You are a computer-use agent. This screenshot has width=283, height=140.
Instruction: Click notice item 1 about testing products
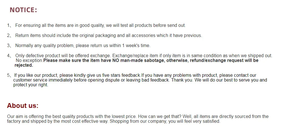point(100,25)
